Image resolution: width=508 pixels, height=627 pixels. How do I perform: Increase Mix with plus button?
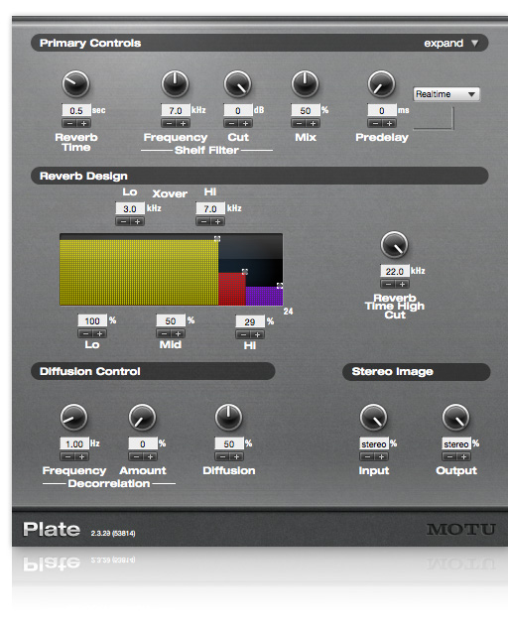314,123
